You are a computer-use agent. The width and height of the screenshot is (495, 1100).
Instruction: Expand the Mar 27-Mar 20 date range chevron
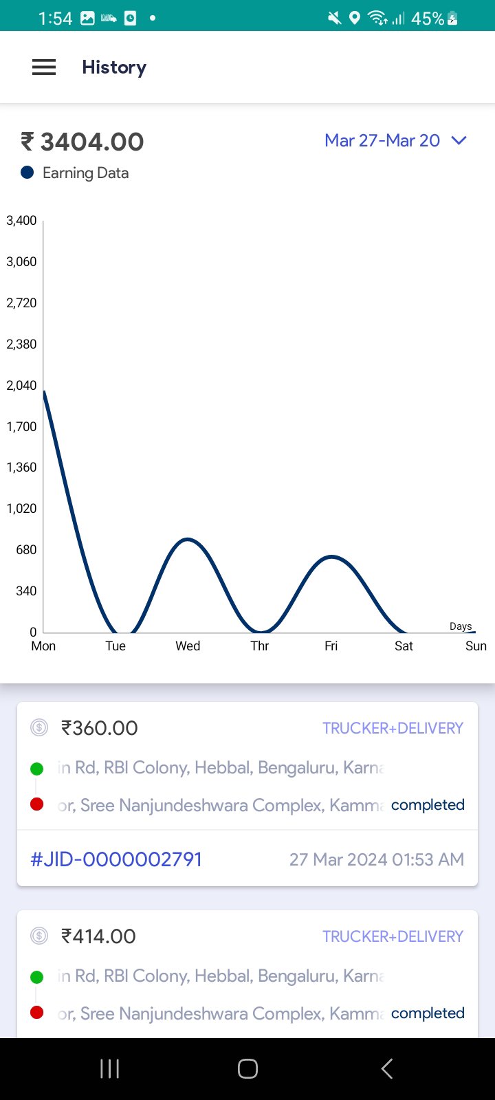pyautogui.click(x=459, y=140)
